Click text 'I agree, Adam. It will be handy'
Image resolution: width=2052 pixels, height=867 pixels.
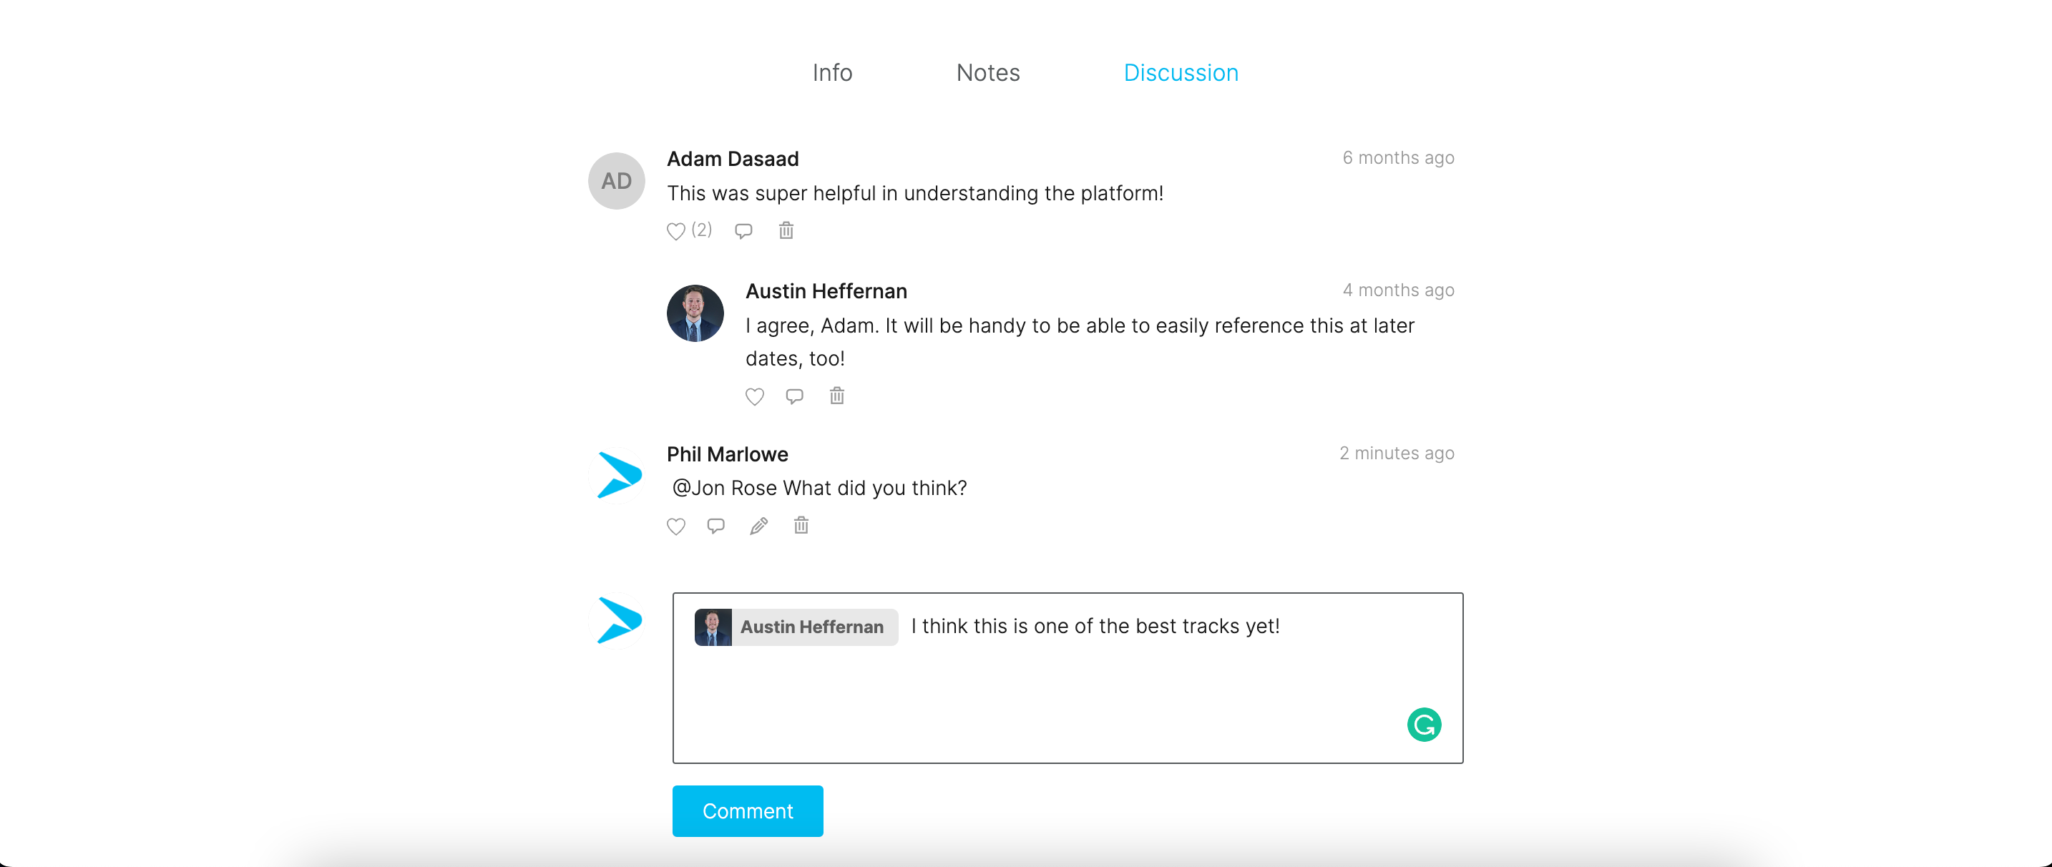(x=886, y=325)
